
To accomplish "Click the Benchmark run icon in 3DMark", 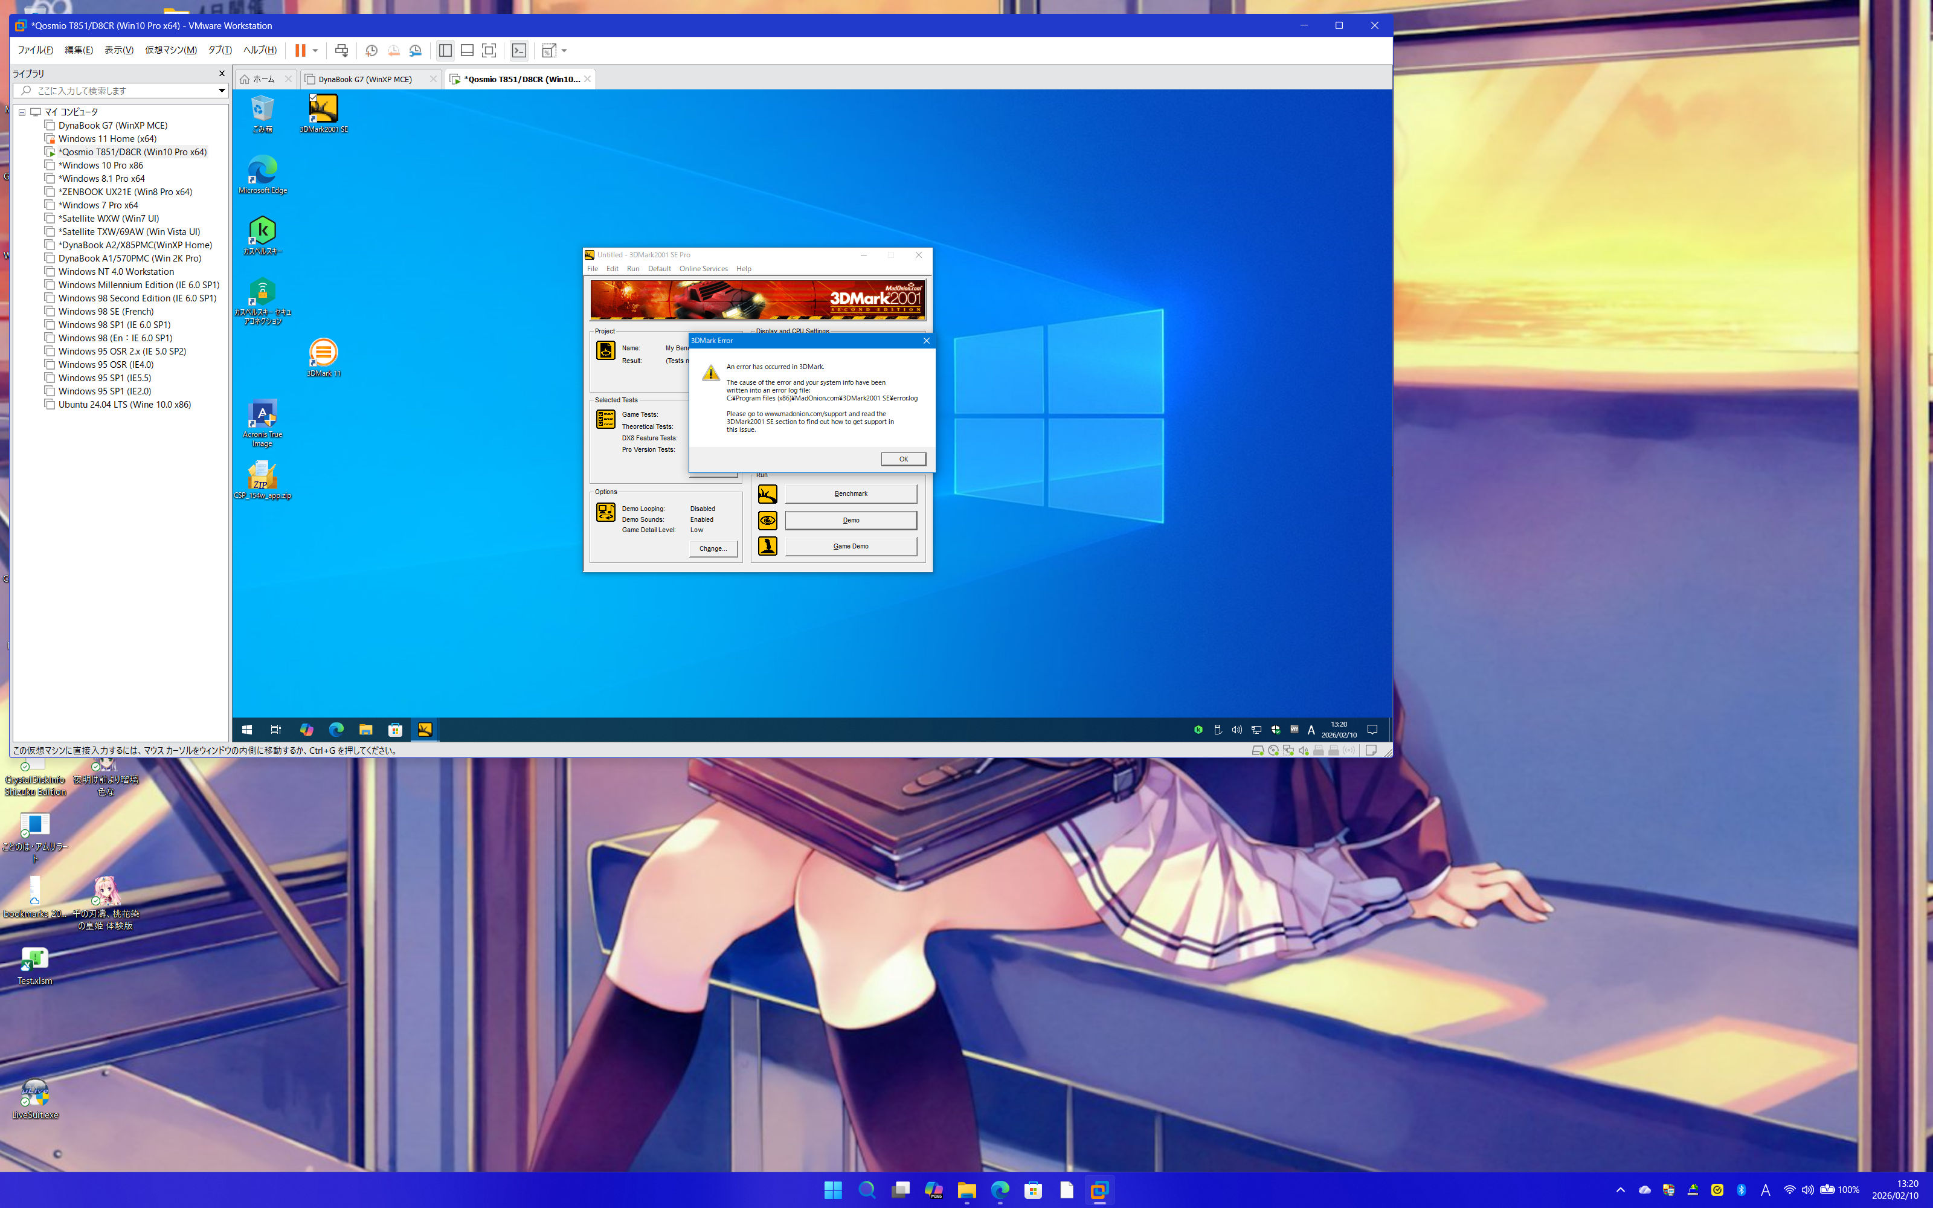I will click(768, 493).
